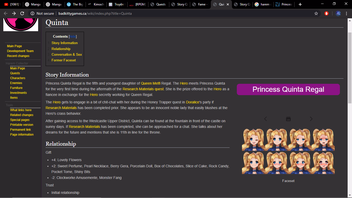The height and width of the screenshot is (198, 352).
Task: Open Printable version in the Tools sidebar
Action: [22, 125]
